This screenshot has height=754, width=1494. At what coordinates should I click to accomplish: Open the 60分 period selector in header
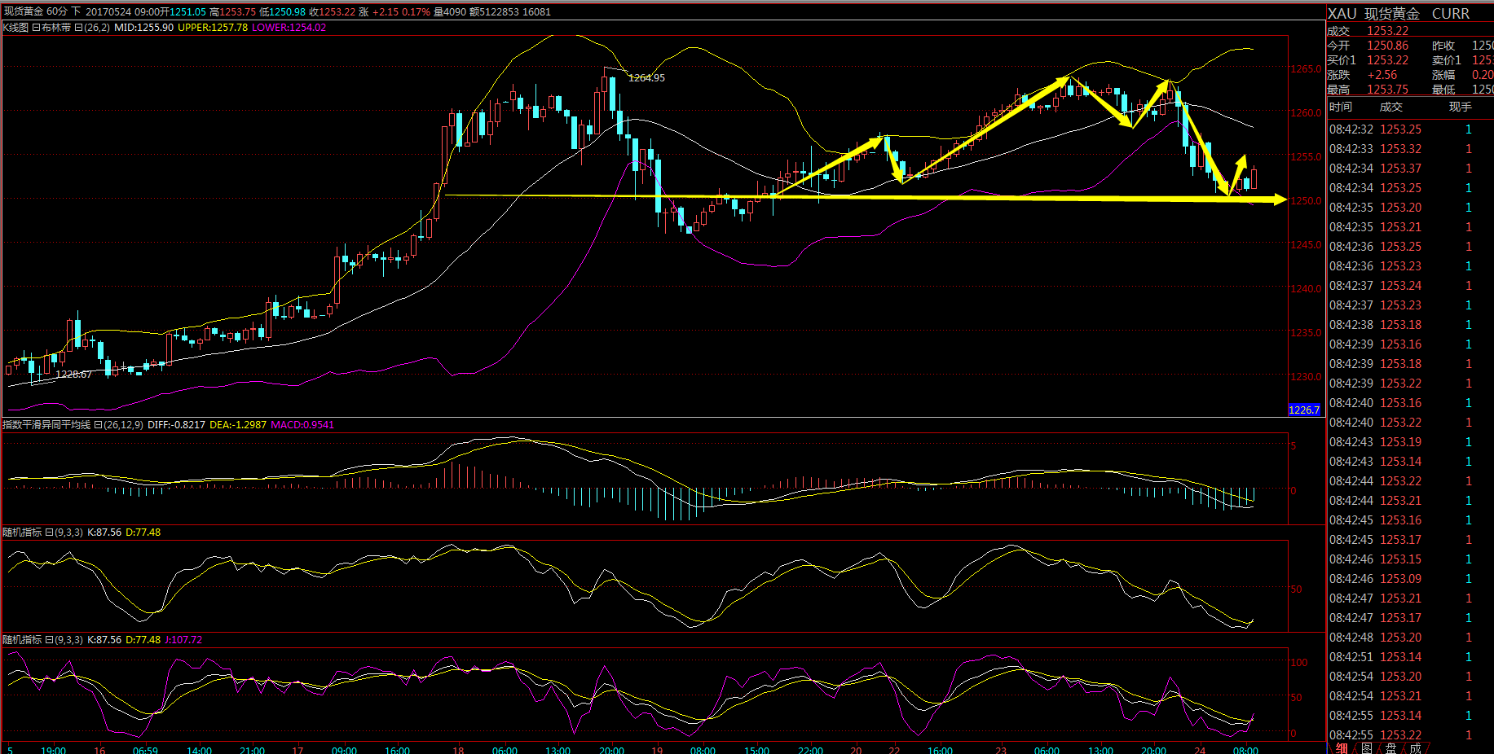pos(57,11)
